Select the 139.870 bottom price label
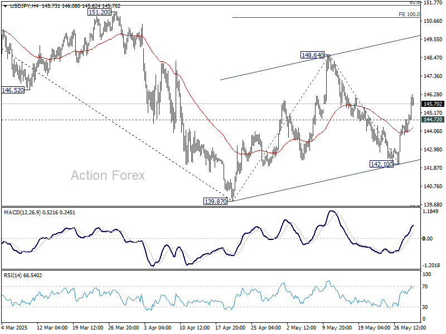The width and height of the screenshot is (446, 334). pos(215,202)
